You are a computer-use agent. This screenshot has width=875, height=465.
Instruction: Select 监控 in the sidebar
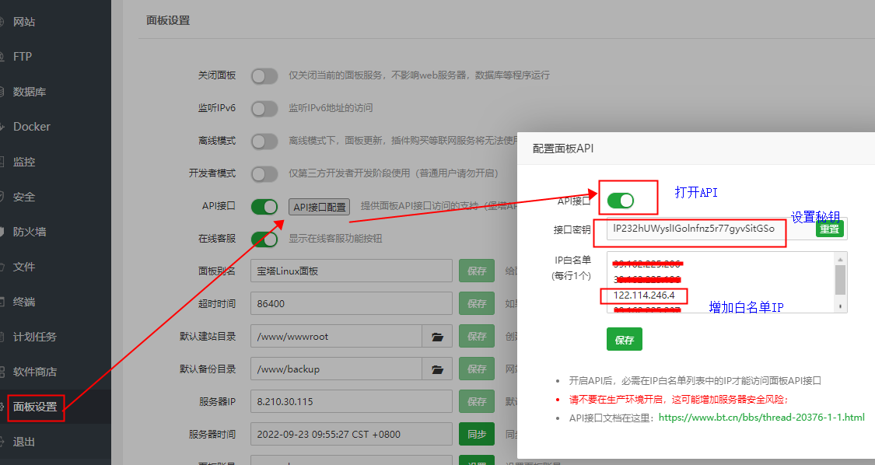tap(23, 162)
